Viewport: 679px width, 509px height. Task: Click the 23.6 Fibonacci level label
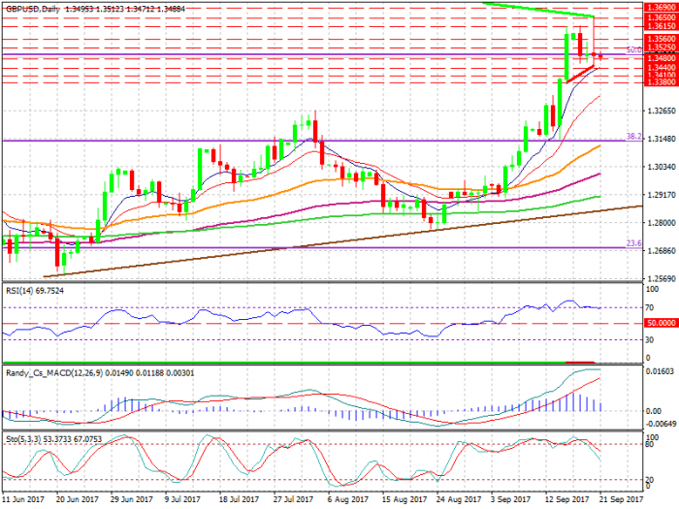[x=632, y=243]
